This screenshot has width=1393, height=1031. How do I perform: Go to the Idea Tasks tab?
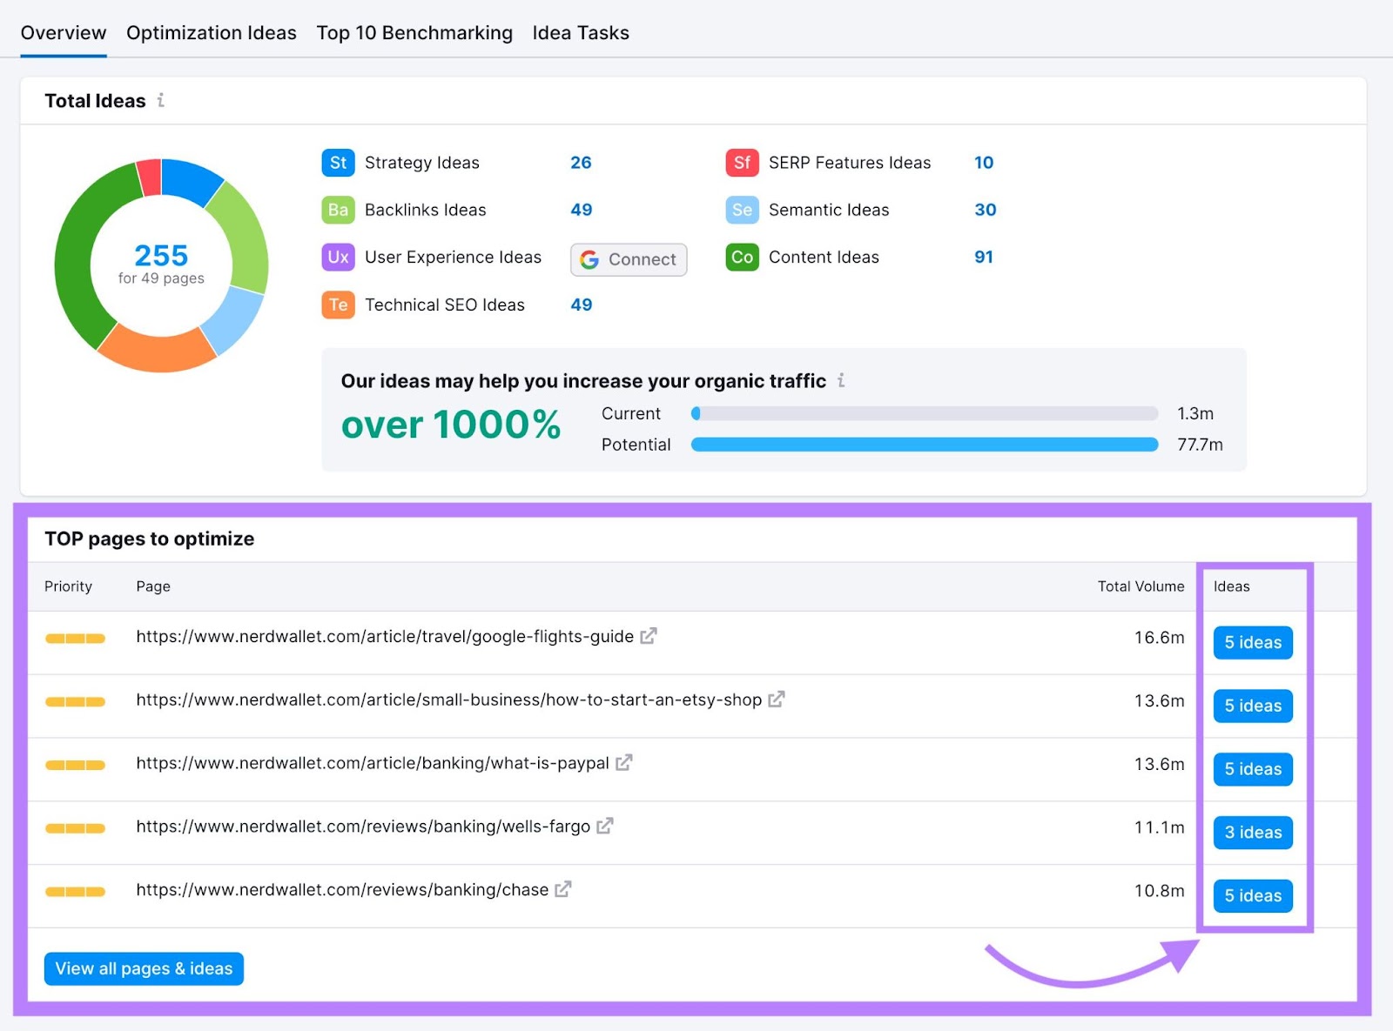click(x=581, y=33)
